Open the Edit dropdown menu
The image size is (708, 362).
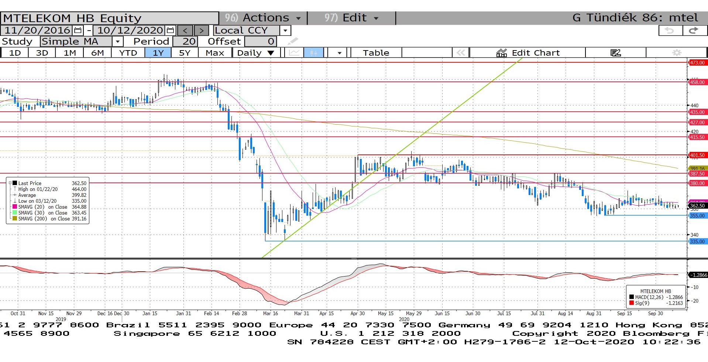point(351,18)
